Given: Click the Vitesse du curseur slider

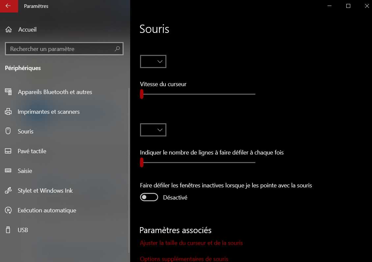Looking at the screenshot, I should [x=198, y=94].
